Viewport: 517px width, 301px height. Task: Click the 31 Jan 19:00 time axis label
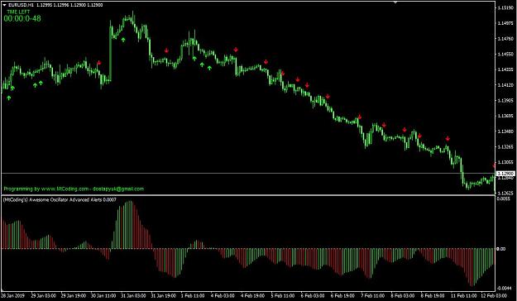pos(163,296)
